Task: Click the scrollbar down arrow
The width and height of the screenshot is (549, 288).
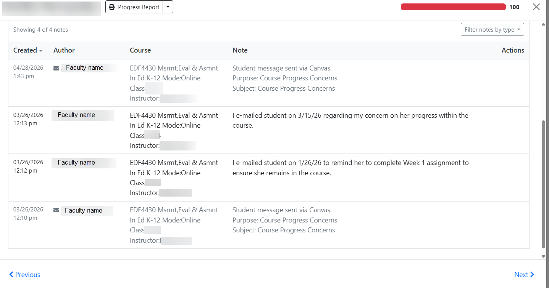Action: [544, 257]
